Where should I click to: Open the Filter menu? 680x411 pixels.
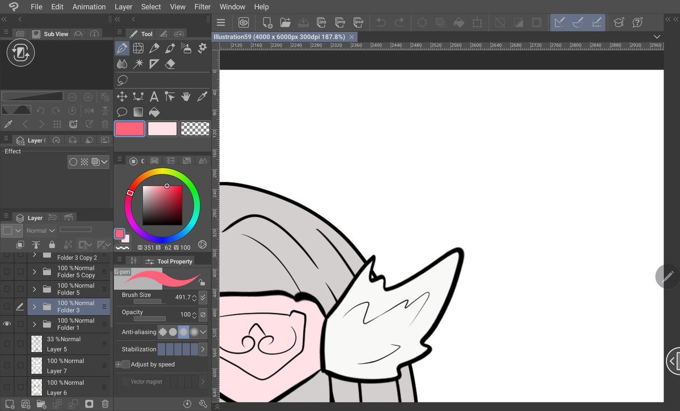point(202,7)
